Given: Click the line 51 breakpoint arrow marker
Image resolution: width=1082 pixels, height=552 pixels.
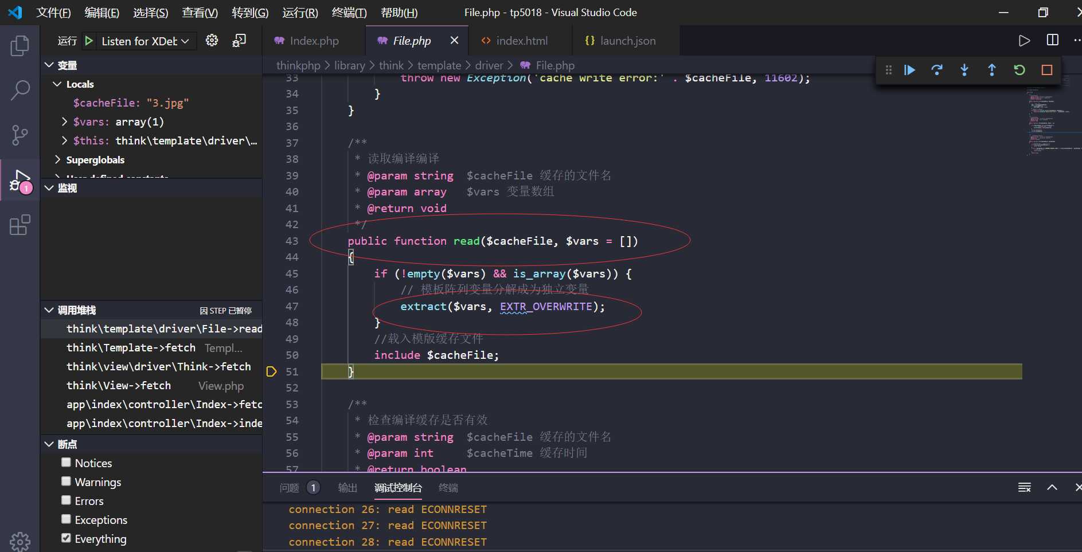Looking at the screenshot, I should 272,371.
